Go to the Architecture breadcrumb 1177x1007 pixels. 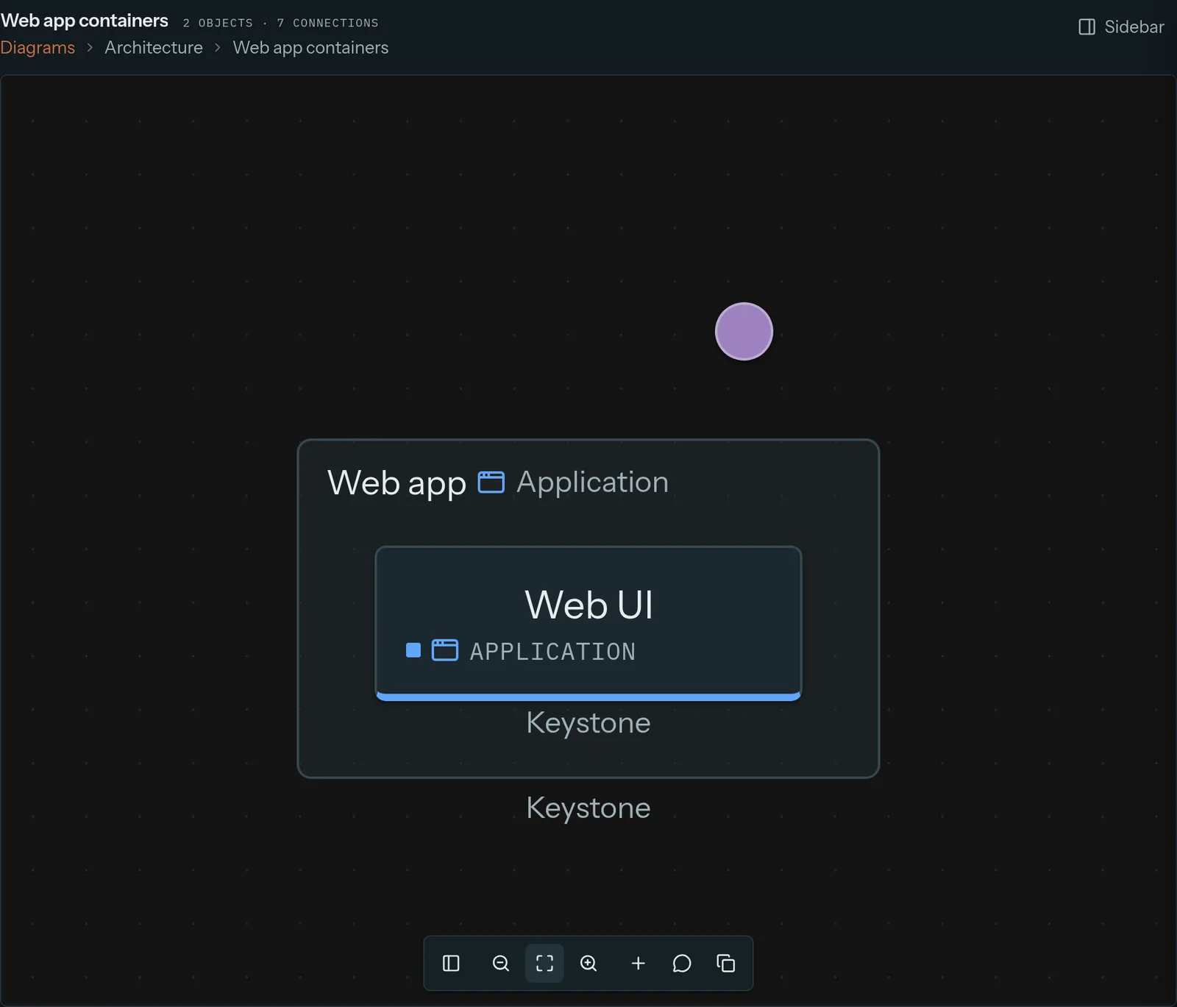coord(154,48)
